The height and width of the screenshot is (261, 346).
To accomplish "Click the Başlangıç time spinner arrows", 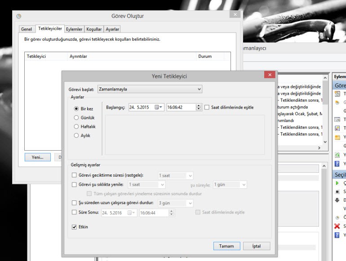I will tap(199, 108).
